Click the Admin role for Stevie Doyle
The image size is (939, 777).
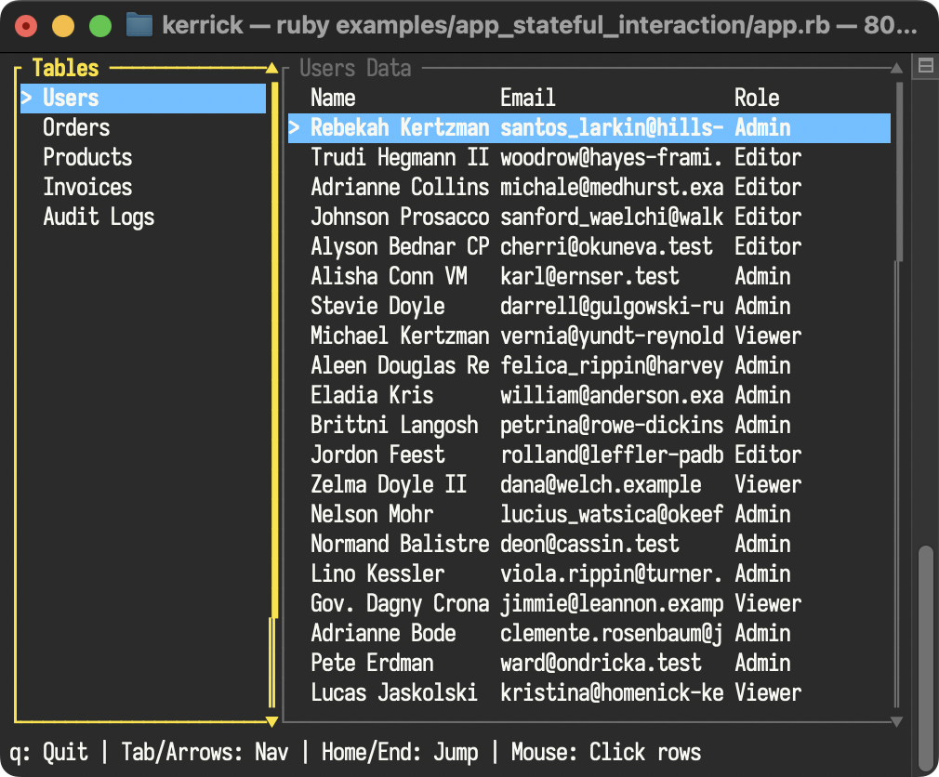(762, 307)
